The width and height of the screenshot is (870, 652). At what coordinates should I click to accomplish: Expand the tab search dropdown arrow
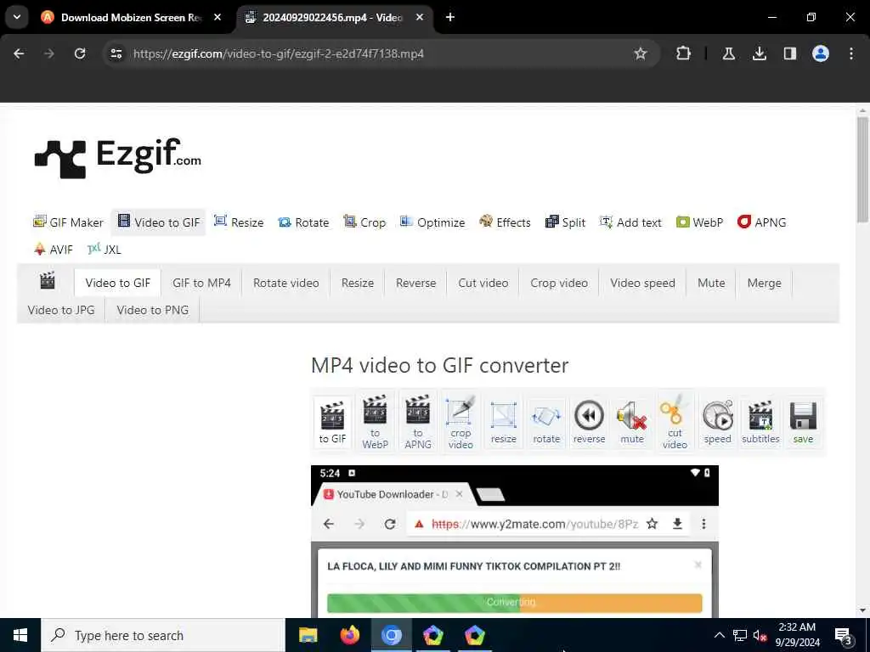tap(17, 17)
